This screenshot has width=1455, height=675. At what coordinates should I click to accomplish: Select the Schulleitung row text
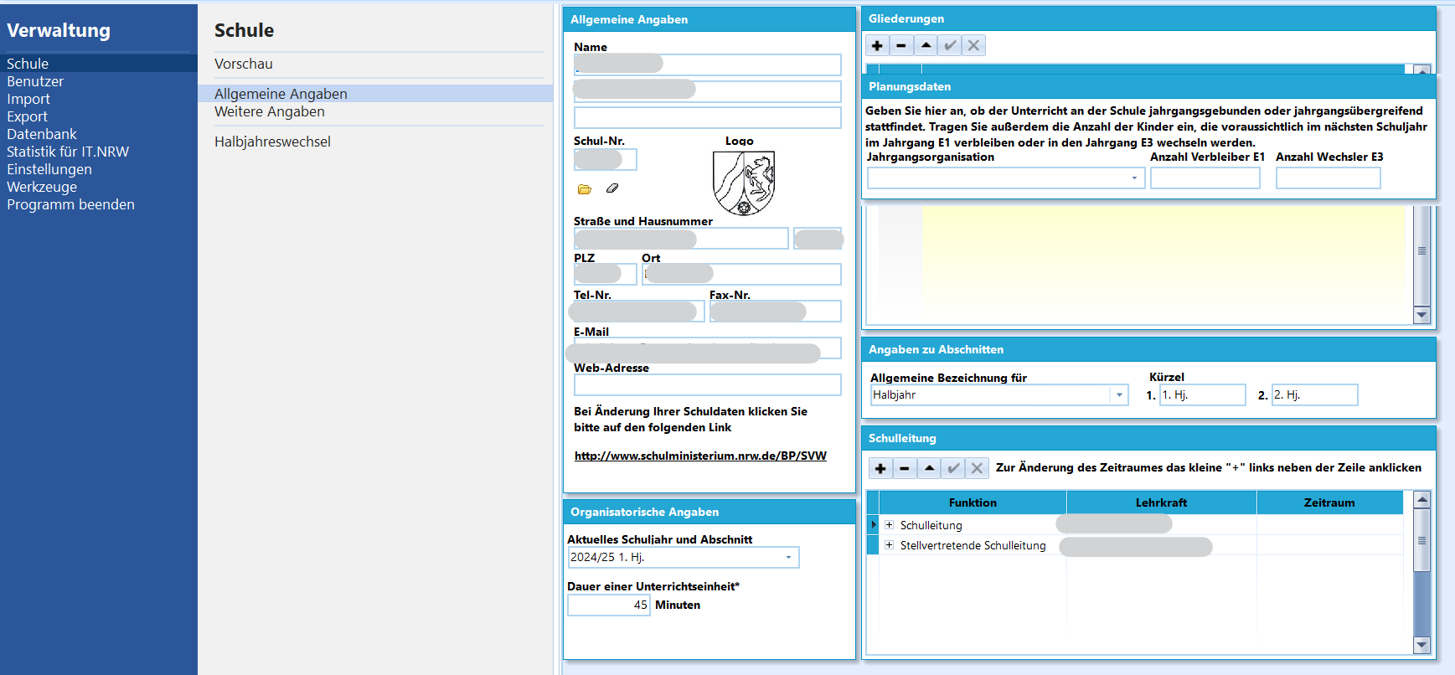pos(931,525)
